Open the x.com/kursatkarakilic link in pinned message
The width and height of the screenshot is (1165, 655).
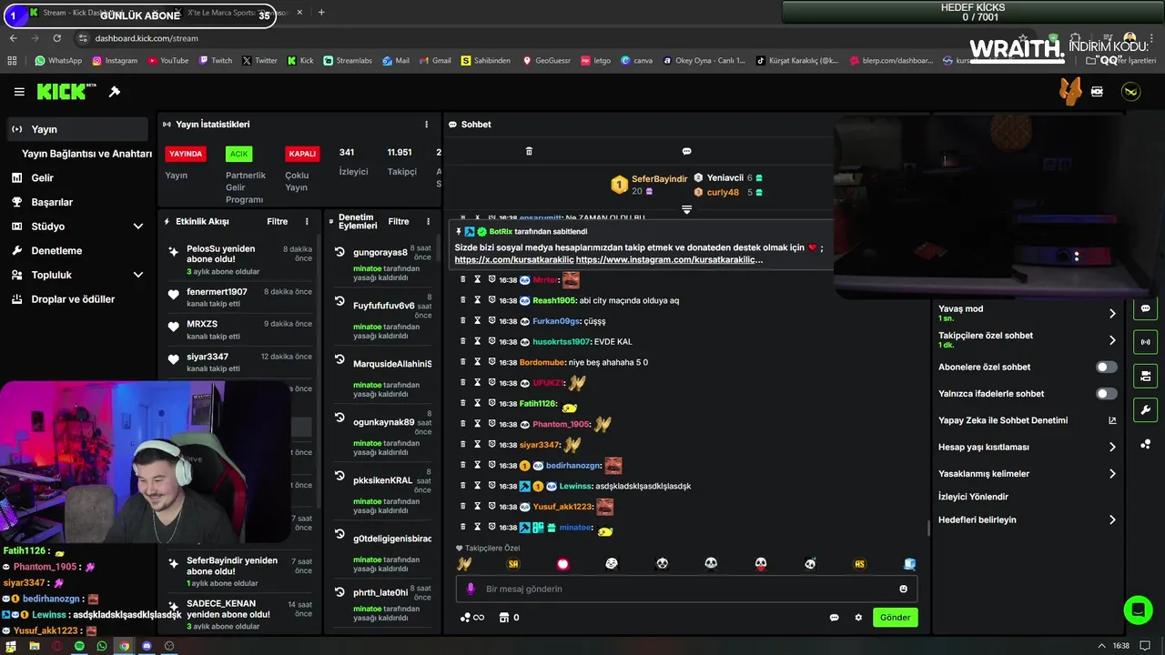coord(514,260)
